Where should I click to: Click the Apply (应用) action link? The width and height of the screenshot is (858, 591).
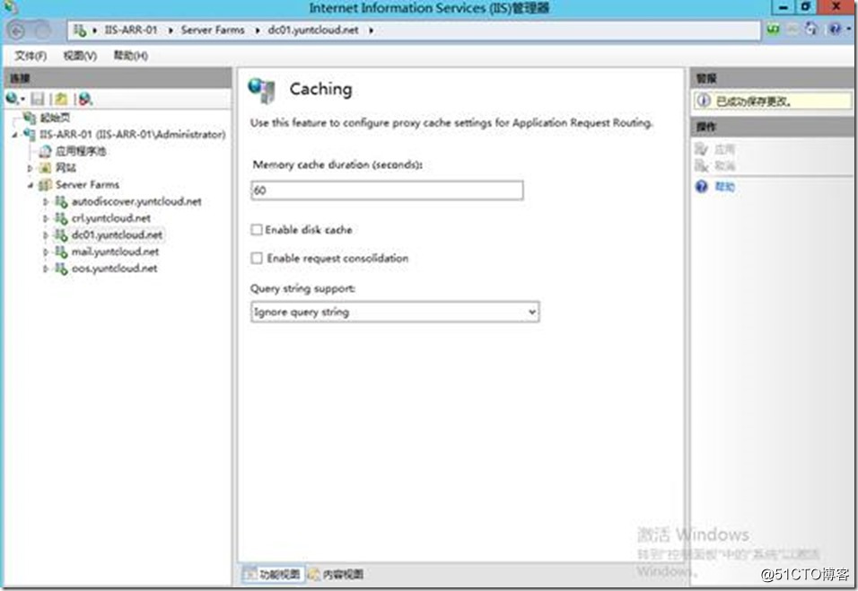tap(724, 149)
